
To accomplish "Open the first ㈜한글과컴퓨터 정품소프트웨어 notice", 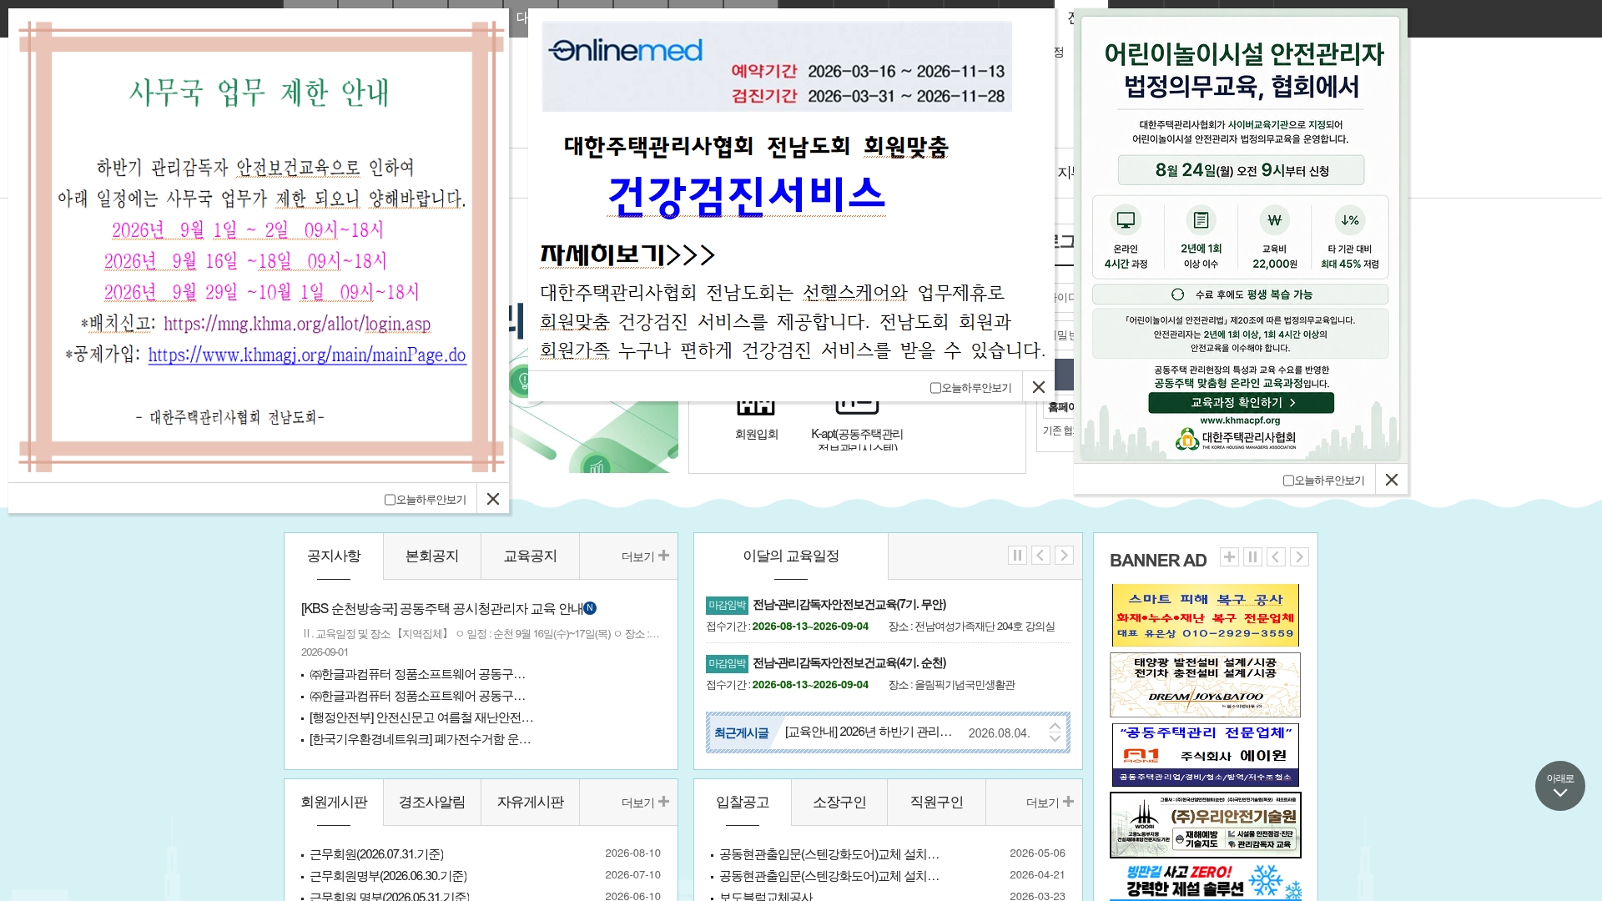I will click(x=417, y=674).
